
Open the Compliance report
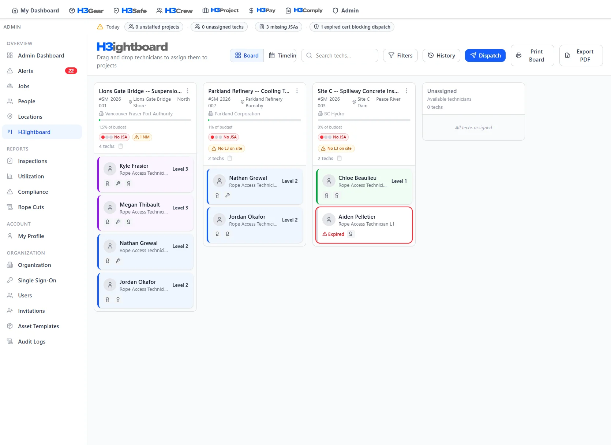click(42, 192)
